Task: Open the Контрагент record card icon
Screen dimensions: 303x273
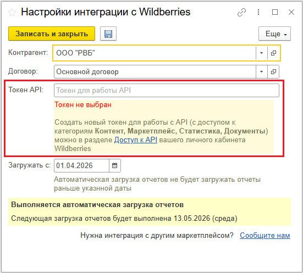Action: click(x=273, y=53)
